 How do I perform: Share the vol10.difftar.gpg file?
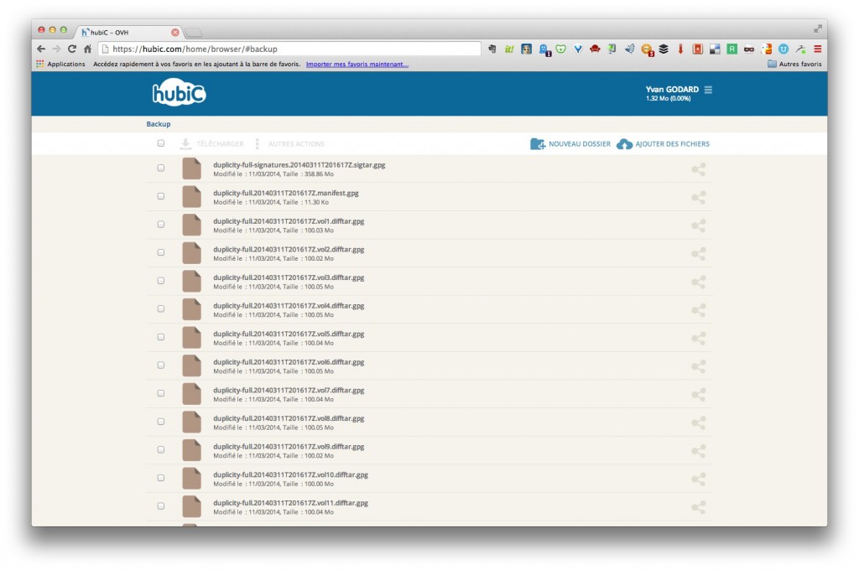click(x=698, y=479)
